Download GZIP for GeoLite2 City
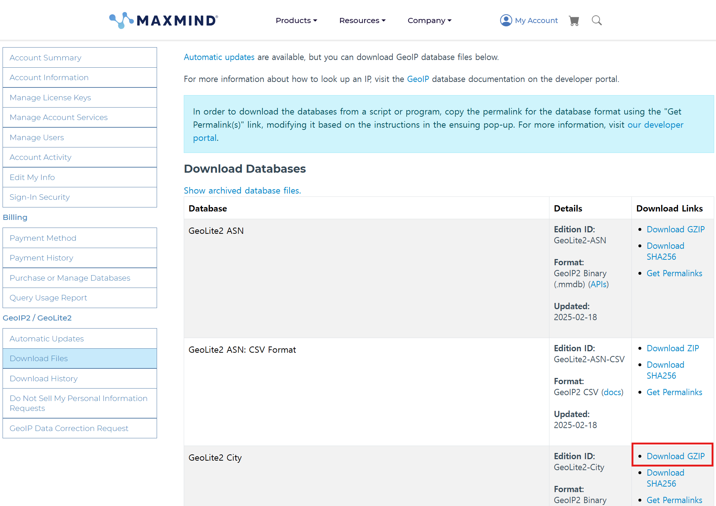 pos(675,456)
